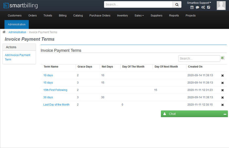Click the Administration breadcrumb link

17,32
